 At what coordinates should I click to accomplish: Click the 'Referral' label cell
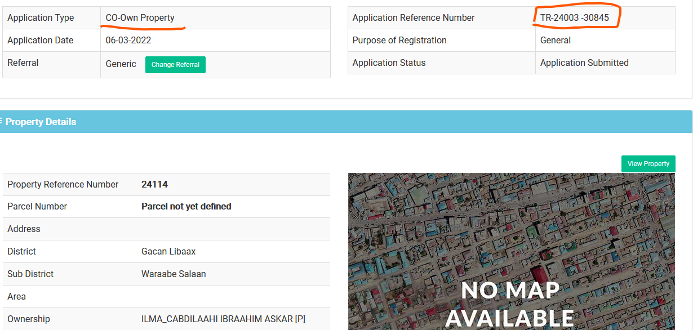52,65
